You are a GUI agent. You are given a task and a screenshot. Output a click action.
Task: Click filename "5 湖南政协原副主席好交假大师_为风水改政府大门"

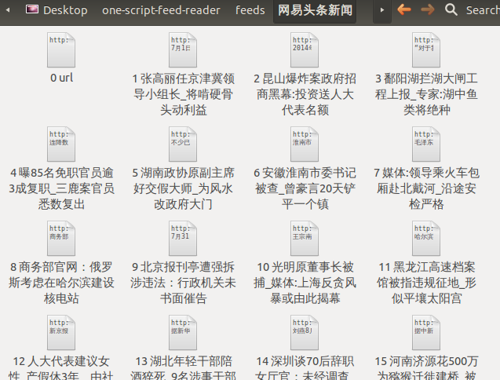click(x=184, y=188)
